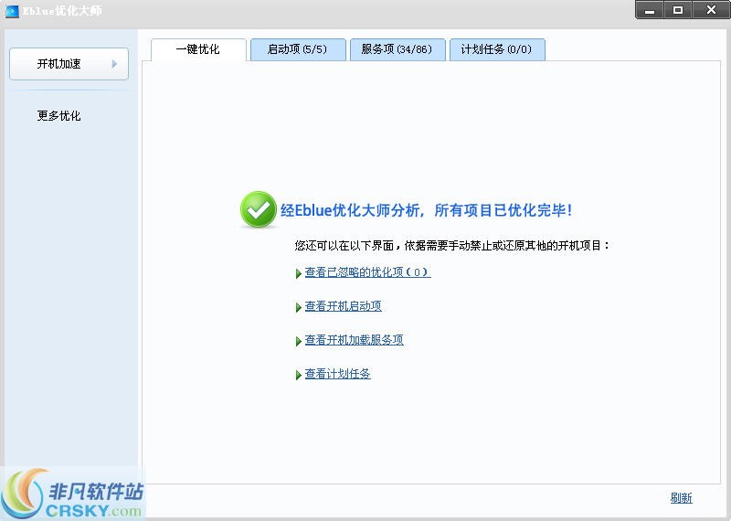Click the text 您还可以在以下界面
Screen dimensions: 731x521
click(x=344, y=245)
